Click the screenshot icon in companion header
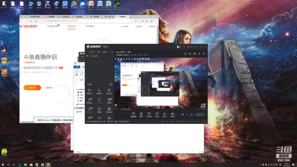The image size is (297, 167). (185, 53)
